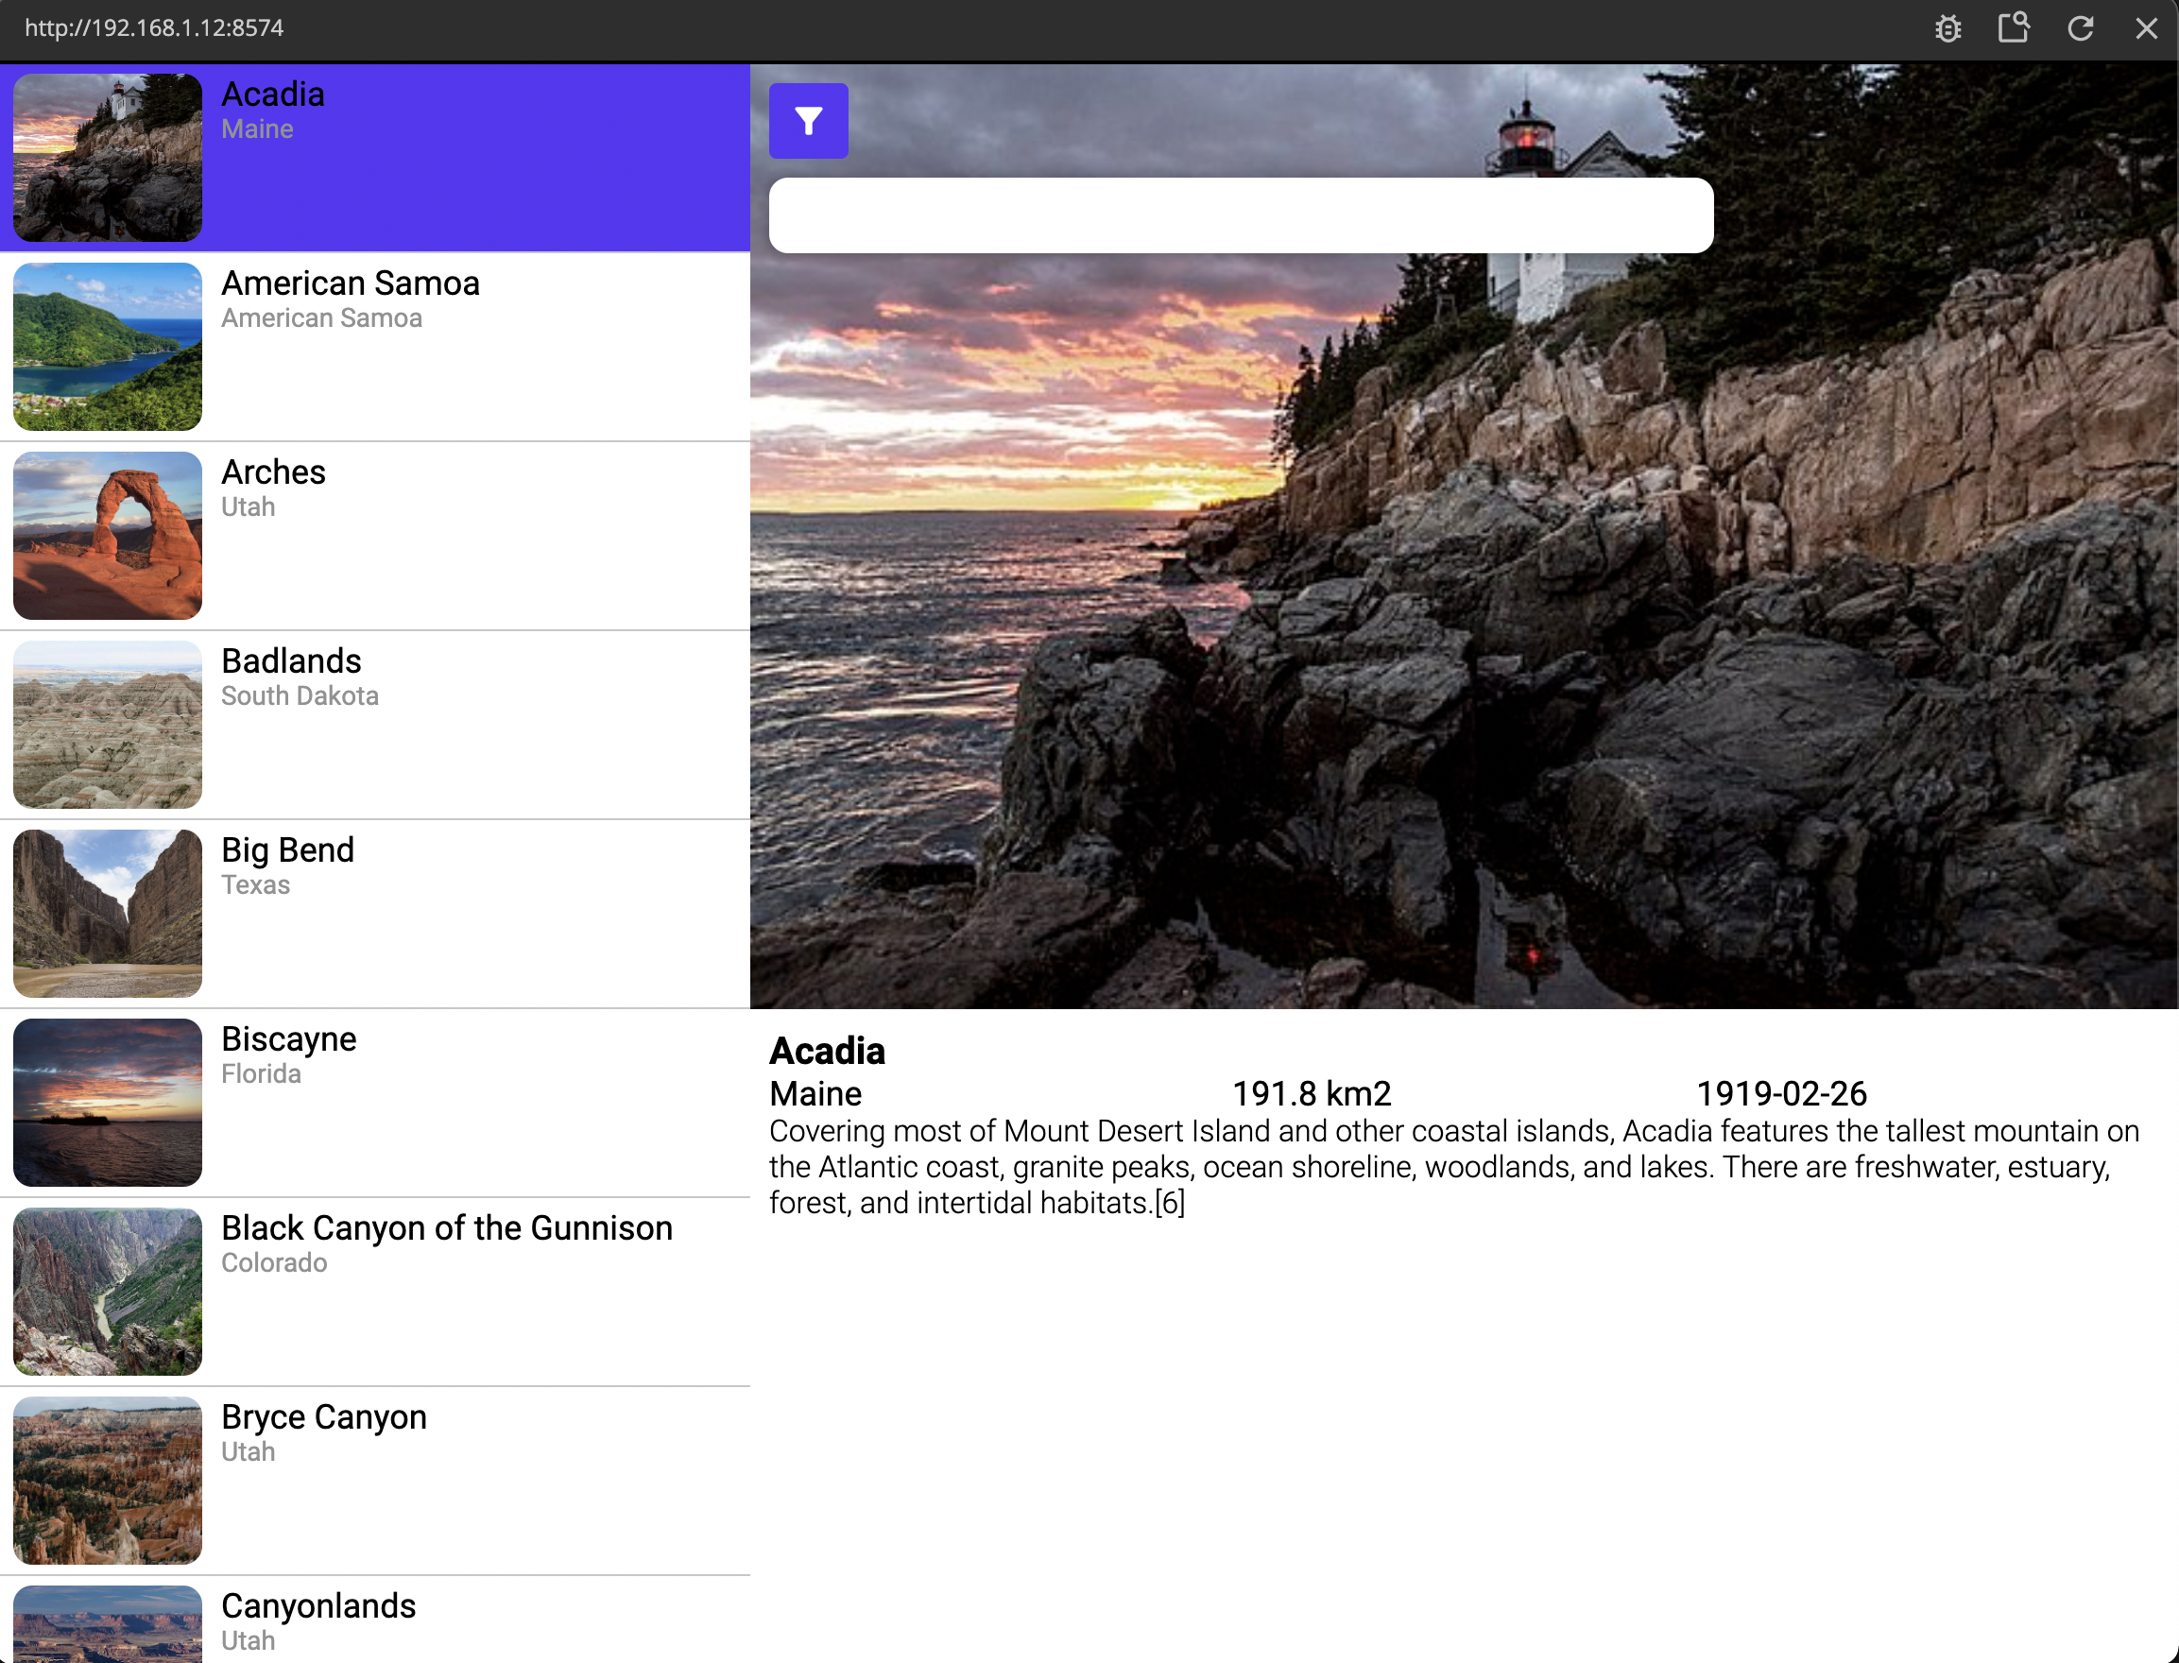
Task: Select the Arches thumbnail image
Action: coord(108,536)
